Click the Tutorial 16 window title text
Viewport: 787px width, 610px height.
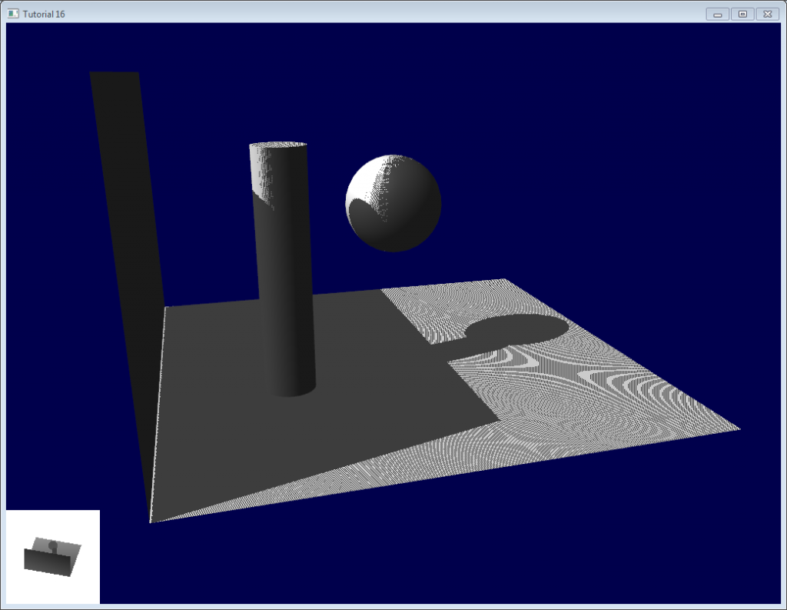pos(44,14)
